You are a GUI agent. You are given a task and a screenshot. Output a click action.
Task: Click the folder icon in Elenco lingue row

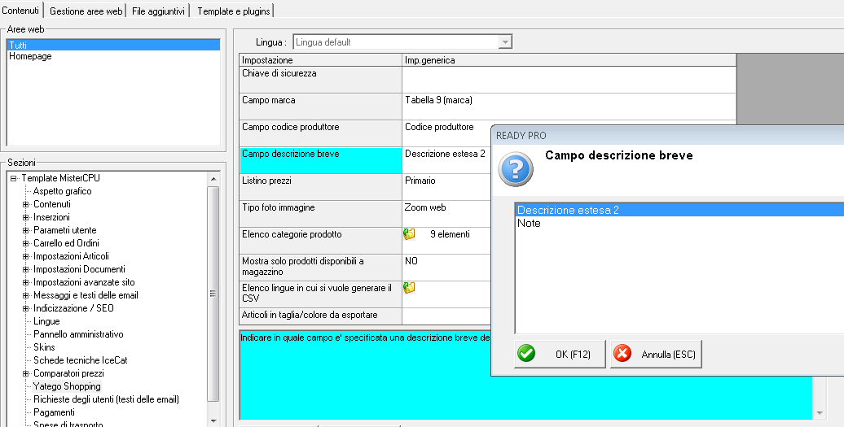pos(409,288)
